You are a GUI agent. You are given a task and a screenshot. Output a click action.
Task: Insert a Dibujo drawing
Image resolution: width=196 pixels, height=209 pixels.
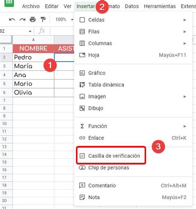click(133, 108)
